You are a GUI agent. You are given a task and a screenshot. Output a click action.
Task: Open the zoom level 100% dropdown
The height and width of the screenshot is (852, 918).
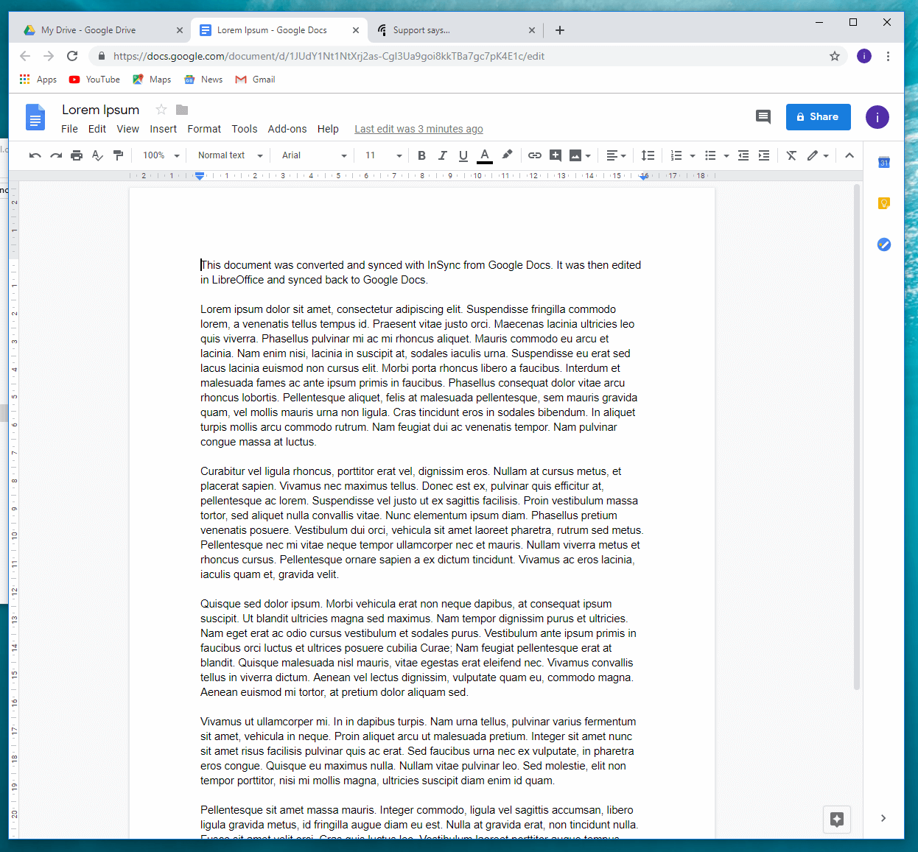pos(161,155)
